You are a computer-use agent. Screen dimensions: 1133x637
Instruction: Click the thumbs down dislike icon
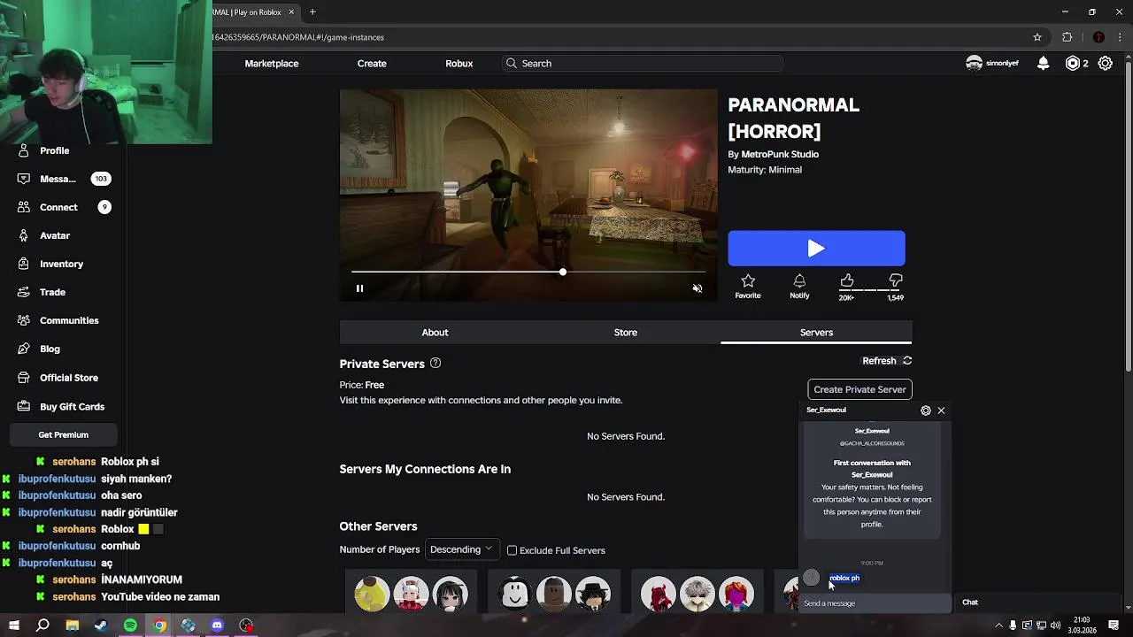[896, 281]
